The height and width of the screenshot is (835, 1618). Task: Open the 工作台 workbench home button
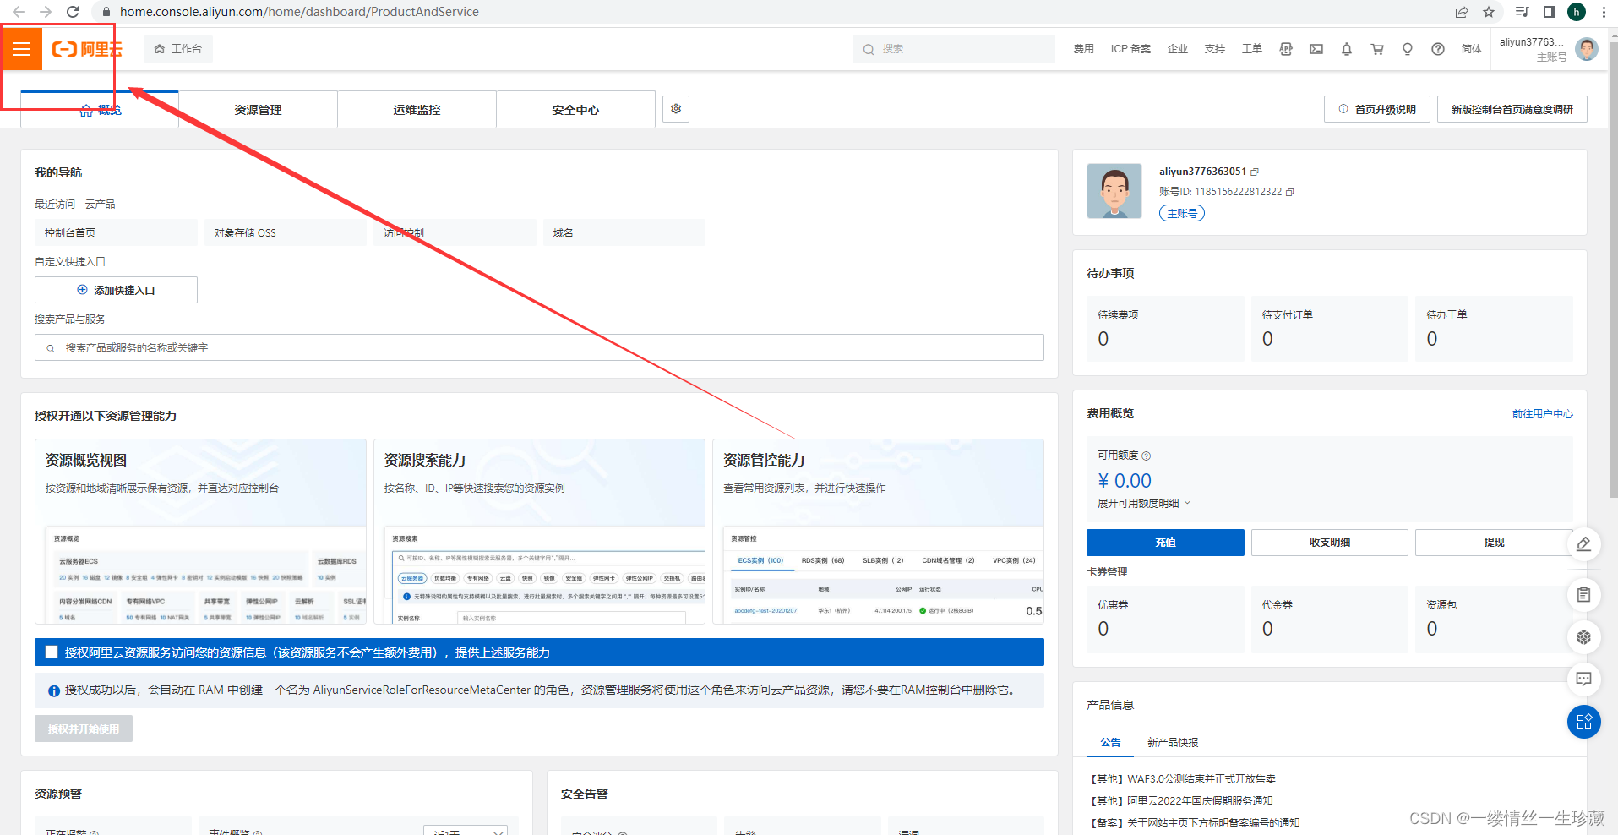pos(178,49)
